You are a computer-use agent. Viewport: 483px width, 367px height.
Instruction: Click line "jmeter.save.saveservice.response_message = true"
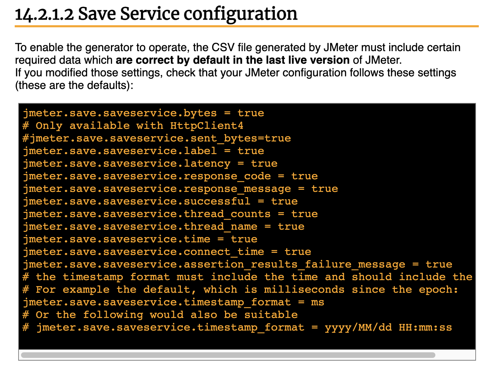pos(181,189)
